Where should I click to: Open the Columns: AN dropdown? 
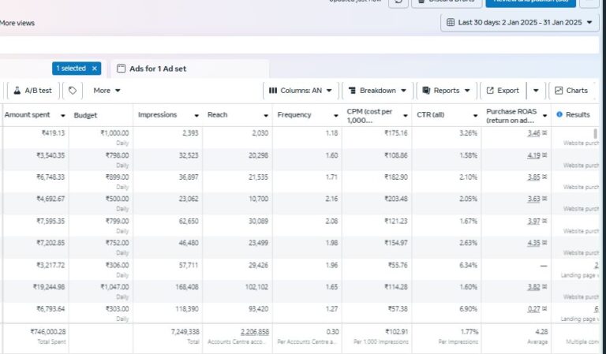(x=301, y=91)
